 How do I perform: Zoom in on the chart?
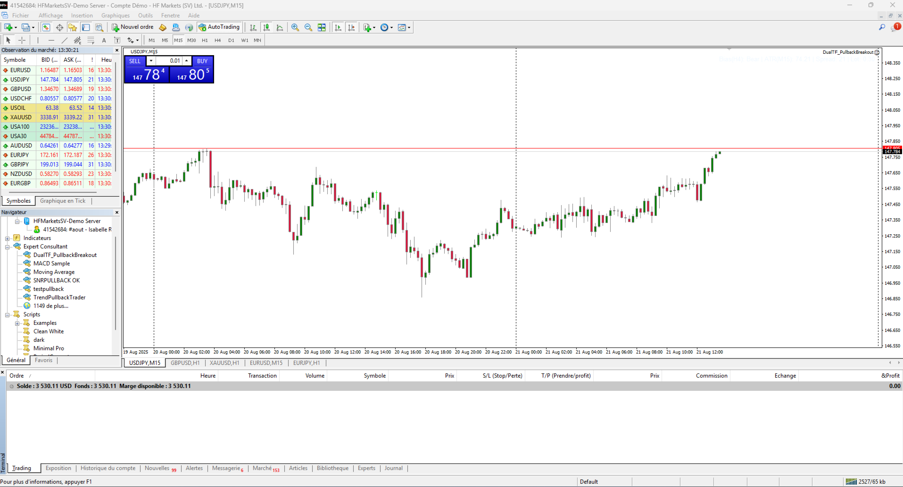coord(295,27)
